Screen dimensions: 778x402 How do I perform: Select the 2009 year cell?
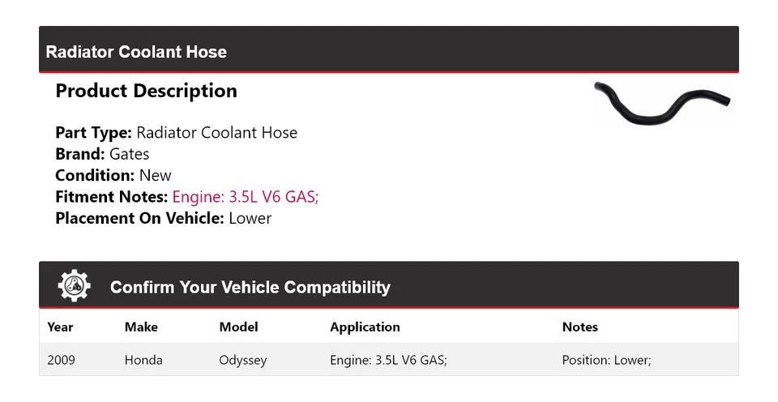[x=61, y=360]
